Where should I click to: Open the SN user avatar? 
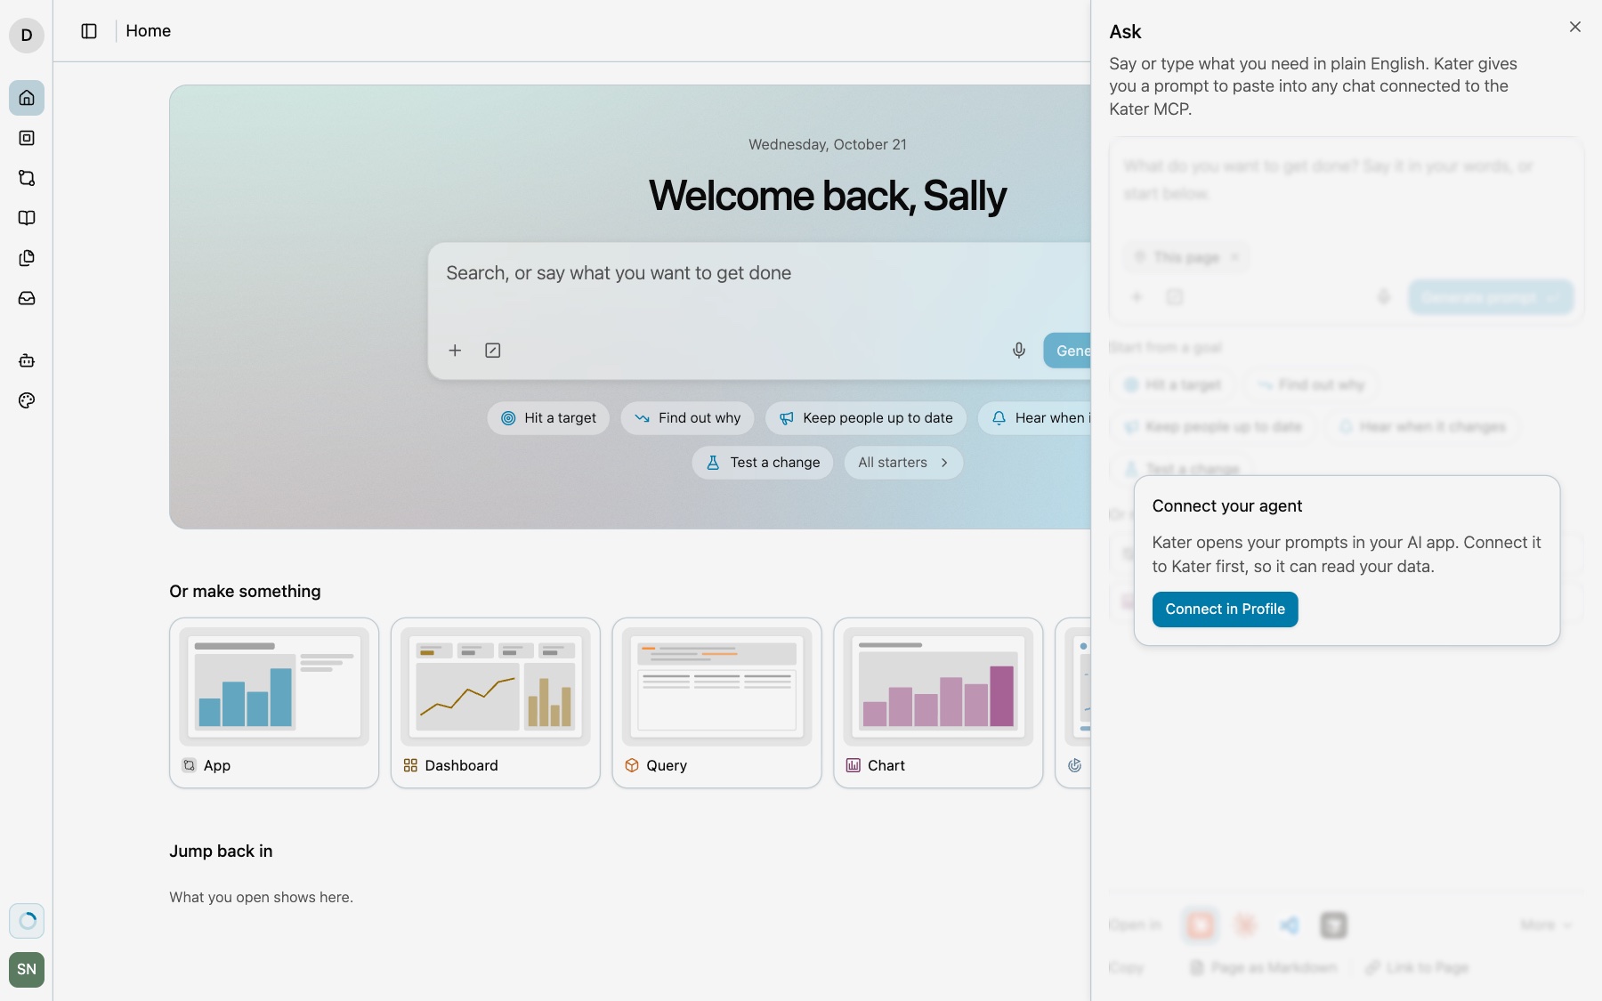pos(27,969)
